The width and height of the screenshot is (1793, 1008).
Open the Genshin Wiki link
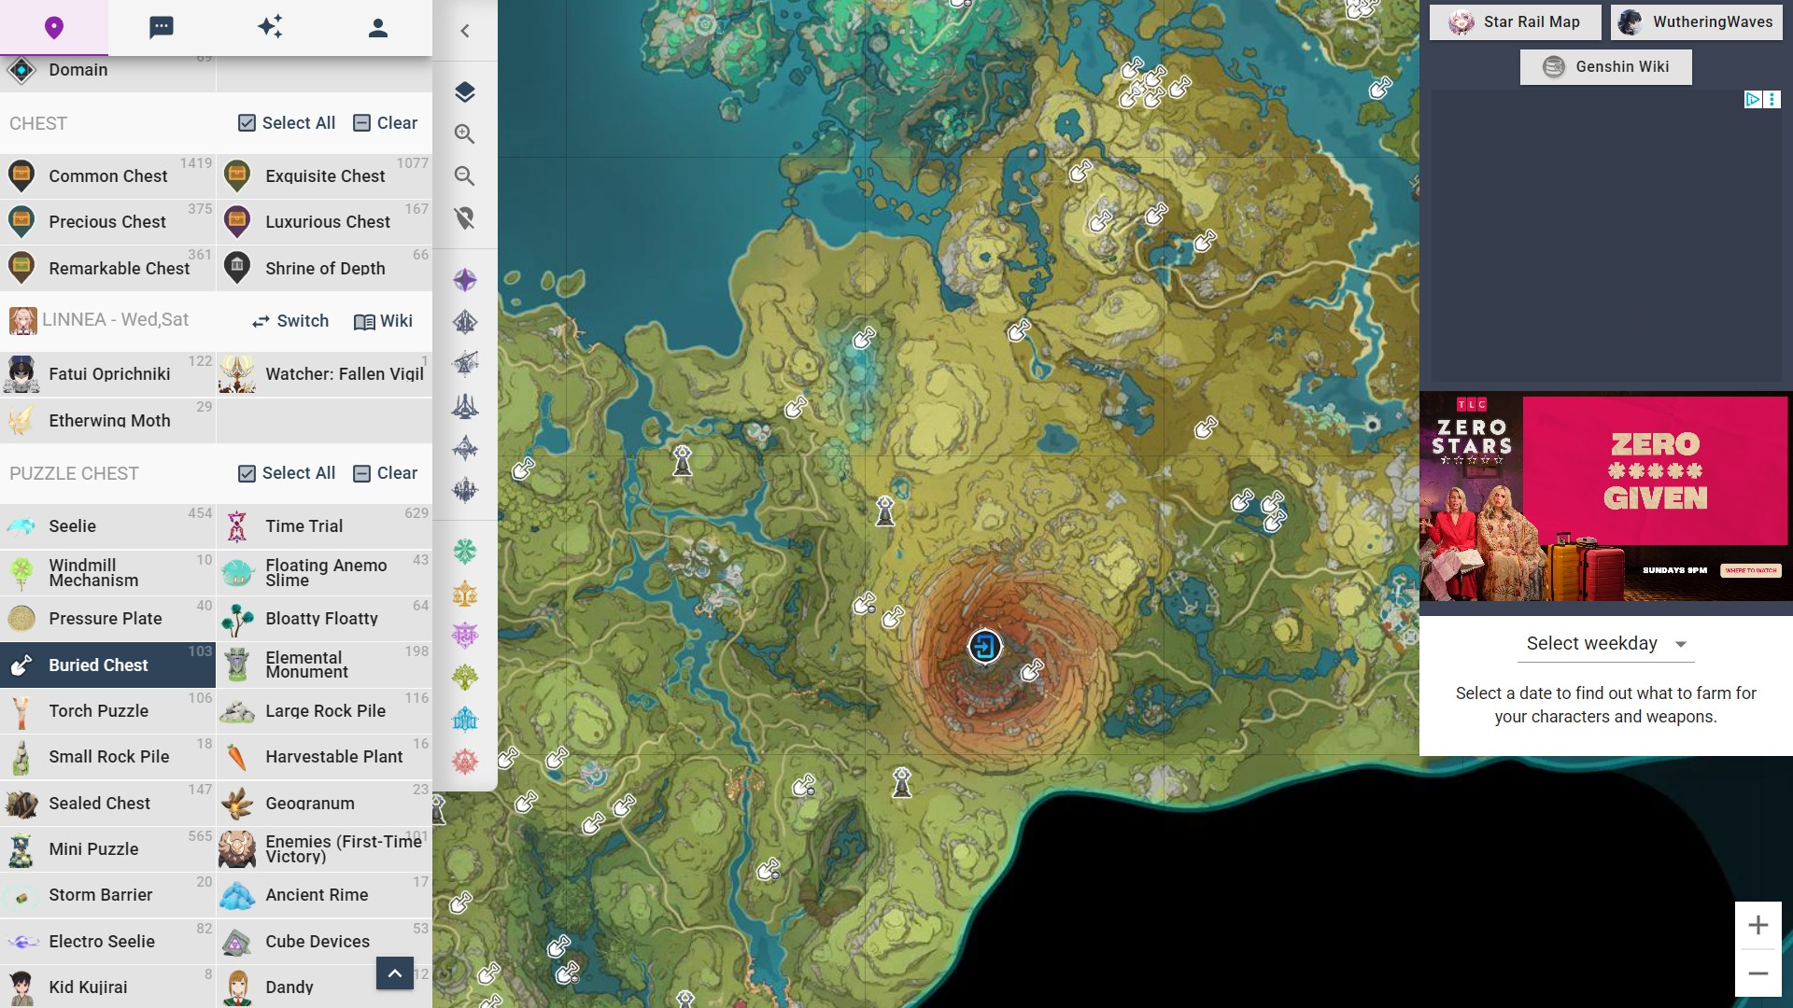pyautogui.click(x=1606, y=67)
